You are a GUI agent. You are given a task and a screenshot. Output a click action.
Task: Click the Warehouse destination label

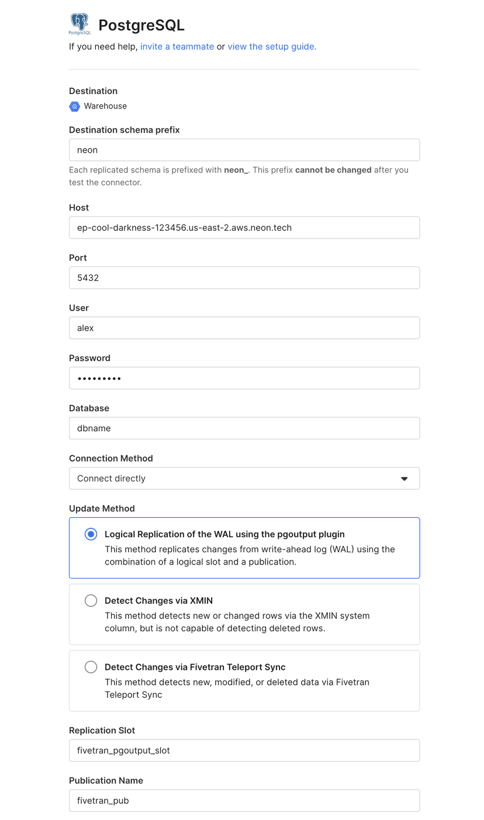[105, 106]
